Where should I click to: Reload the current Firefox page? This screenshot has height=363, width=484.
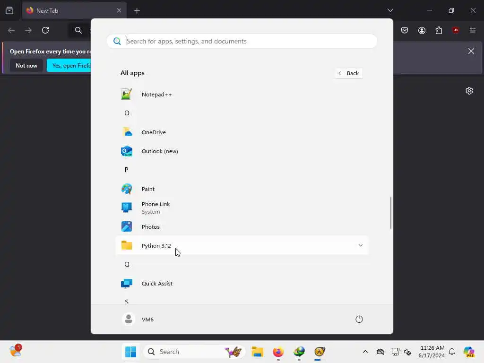[x=45, y=30]
